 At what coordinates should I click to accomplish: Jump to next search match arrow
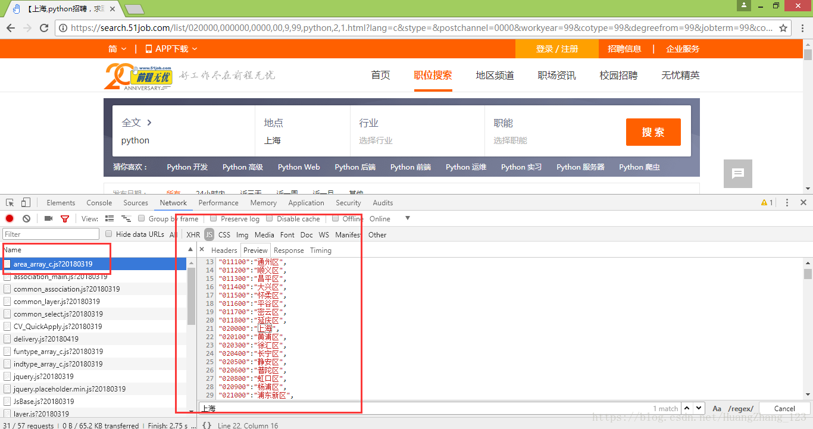[699, 408]
